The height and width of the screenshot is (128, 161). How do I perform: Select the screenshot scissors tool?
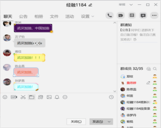click(23, 97)
